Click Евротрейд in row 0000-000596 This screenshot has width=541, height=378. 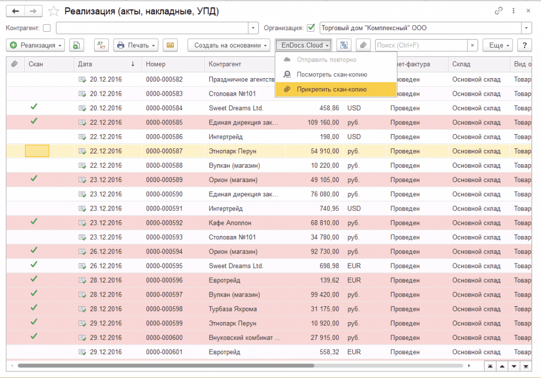[224, 280]
